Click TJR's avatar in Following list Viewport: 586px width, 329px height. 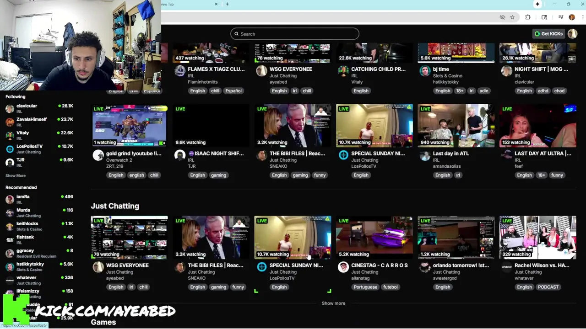coord(10,163)
